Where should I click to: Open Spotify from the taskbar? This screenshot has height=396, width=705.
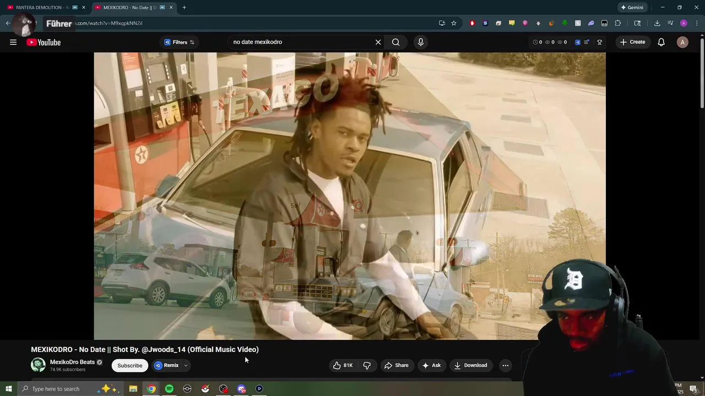(169, 389)
